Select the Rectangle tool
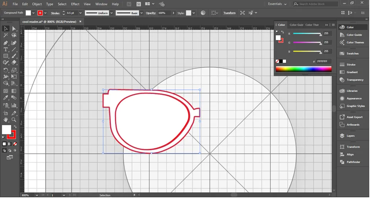 (6, 56)
